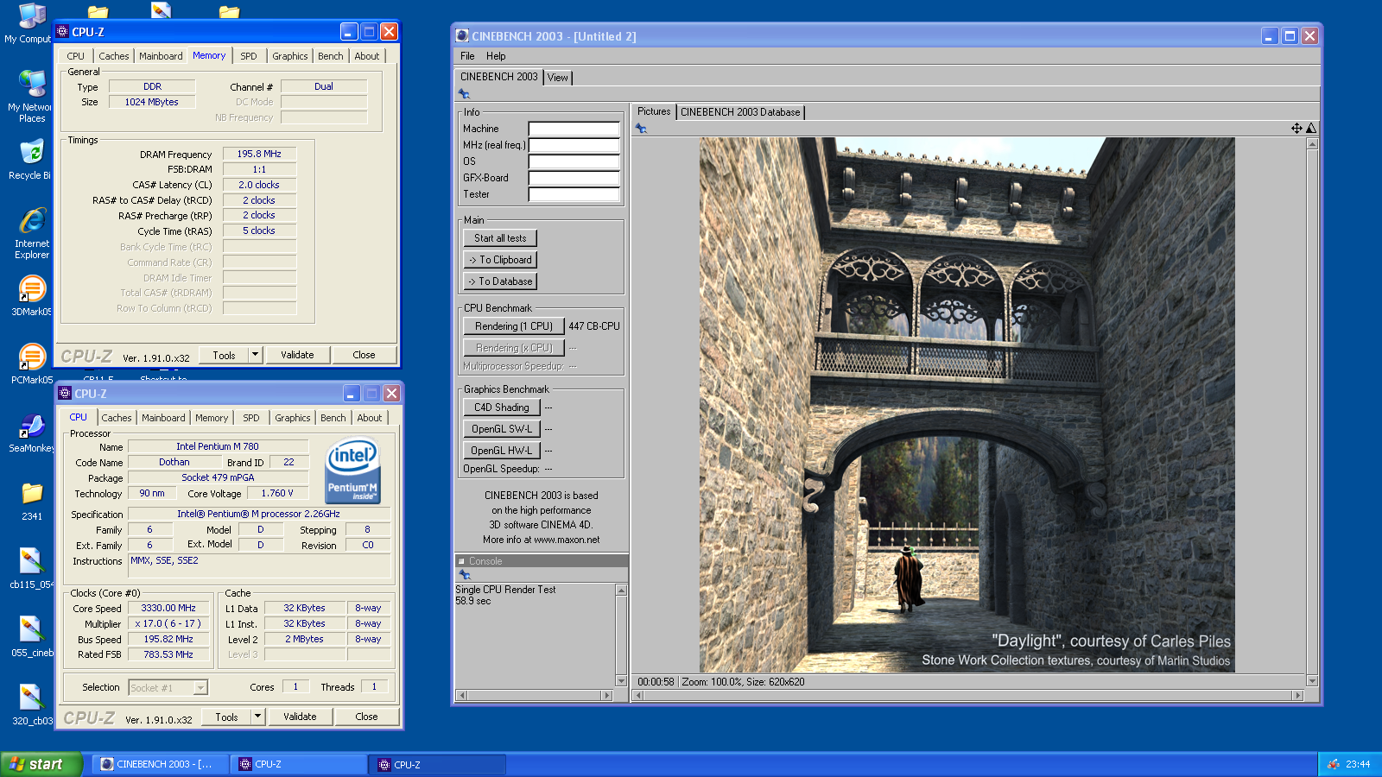Click Close button in upper CPU-Z window
This screenshot has height=777, width=1382.
[364, 355]
